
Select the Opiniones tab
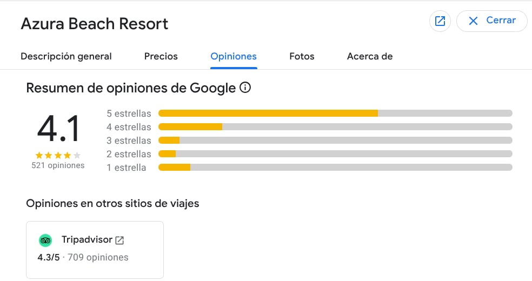[x=234, y=56]
